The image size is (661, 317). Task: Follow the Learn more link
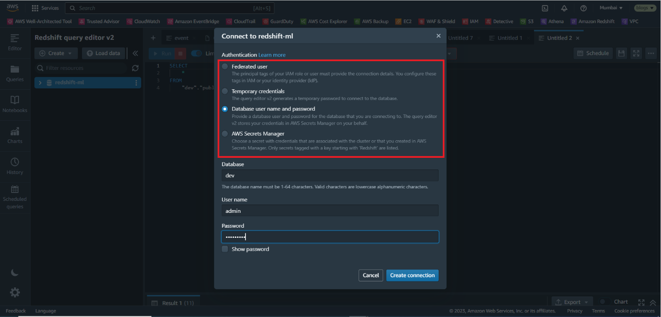point(272,55)
